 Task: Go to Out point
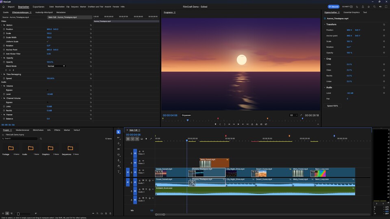pyautogui.click(x=247, y=124)
